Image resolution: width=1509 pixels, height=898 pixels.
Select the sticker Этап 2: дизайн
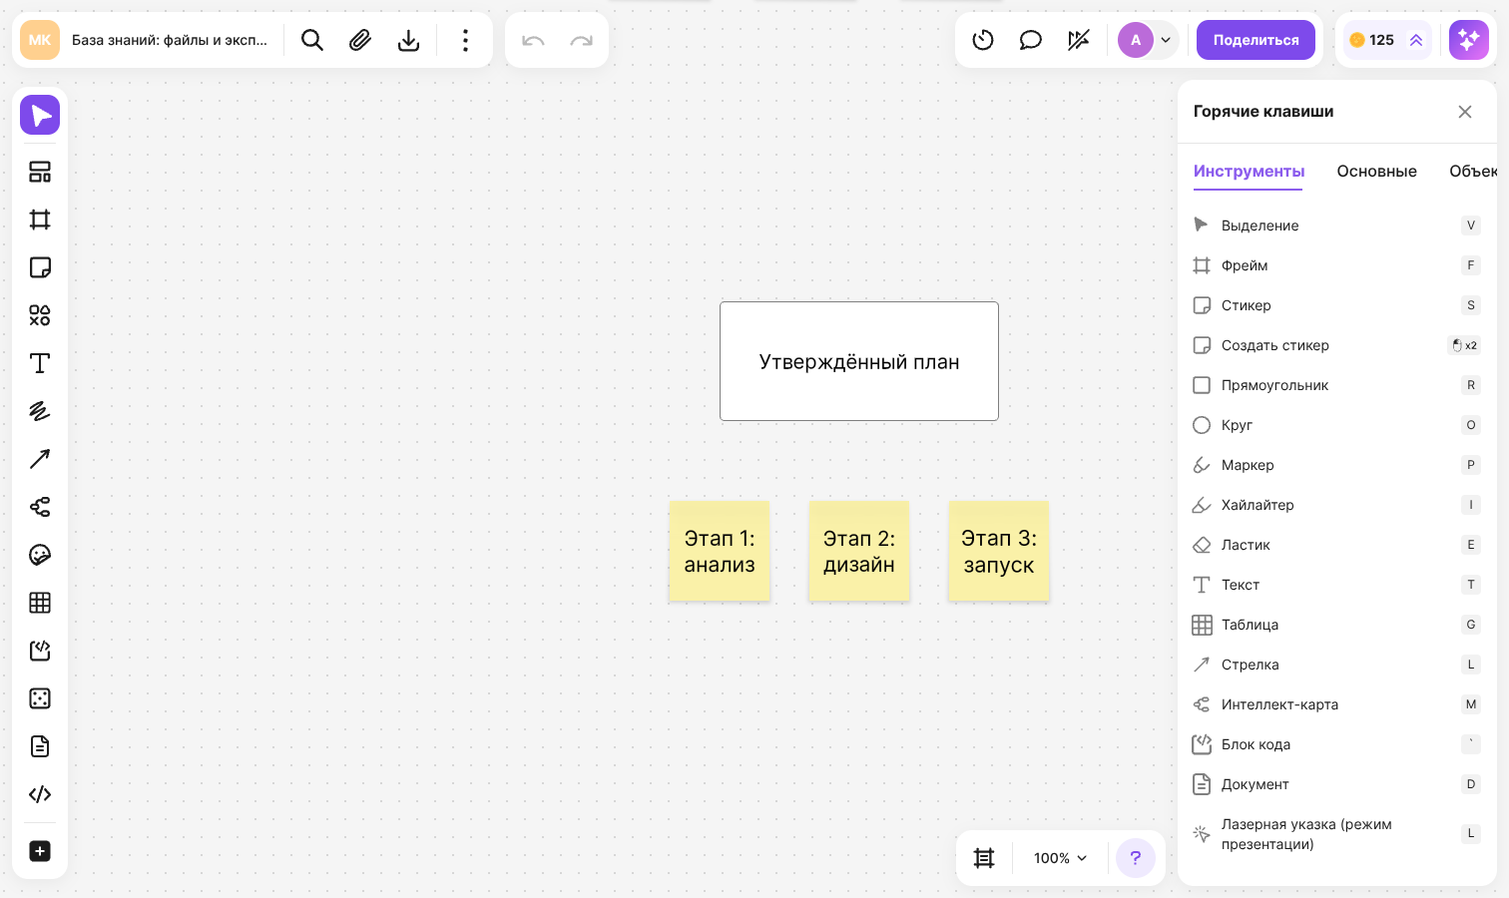[859, 551]
